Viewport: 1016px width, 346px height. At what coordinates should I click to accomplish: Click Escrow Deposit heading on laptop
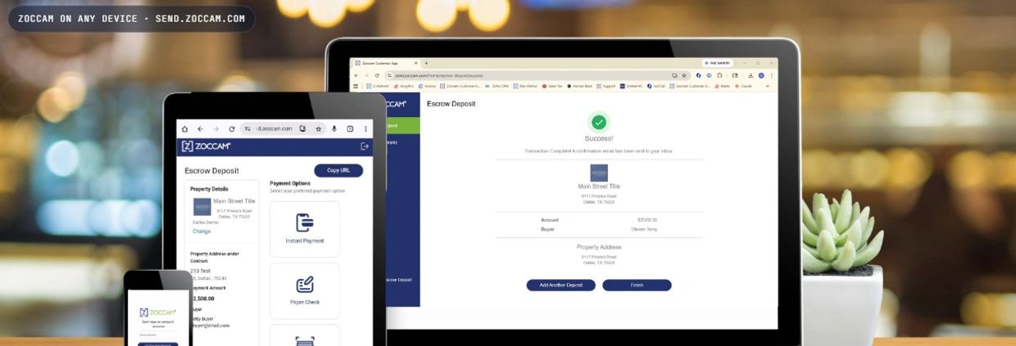pos(451,104)
